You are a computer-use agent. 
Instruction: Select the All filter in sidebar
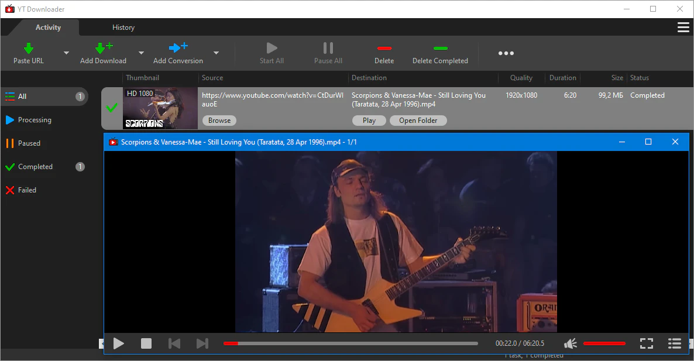click(44, 97)
